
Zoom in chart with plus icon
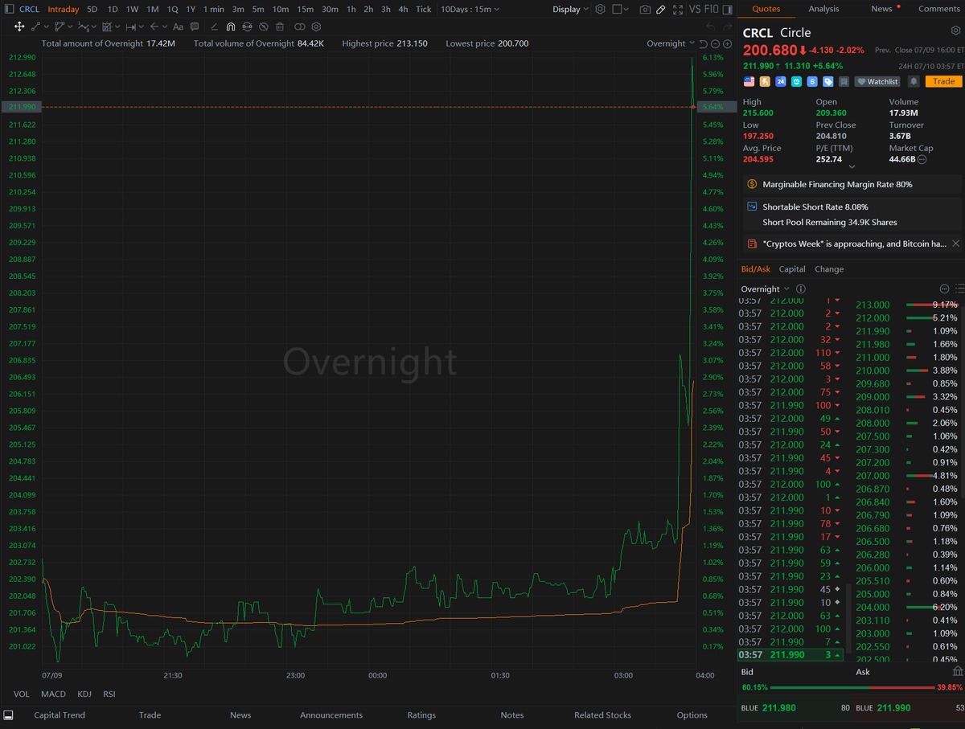tap(727, 43)
